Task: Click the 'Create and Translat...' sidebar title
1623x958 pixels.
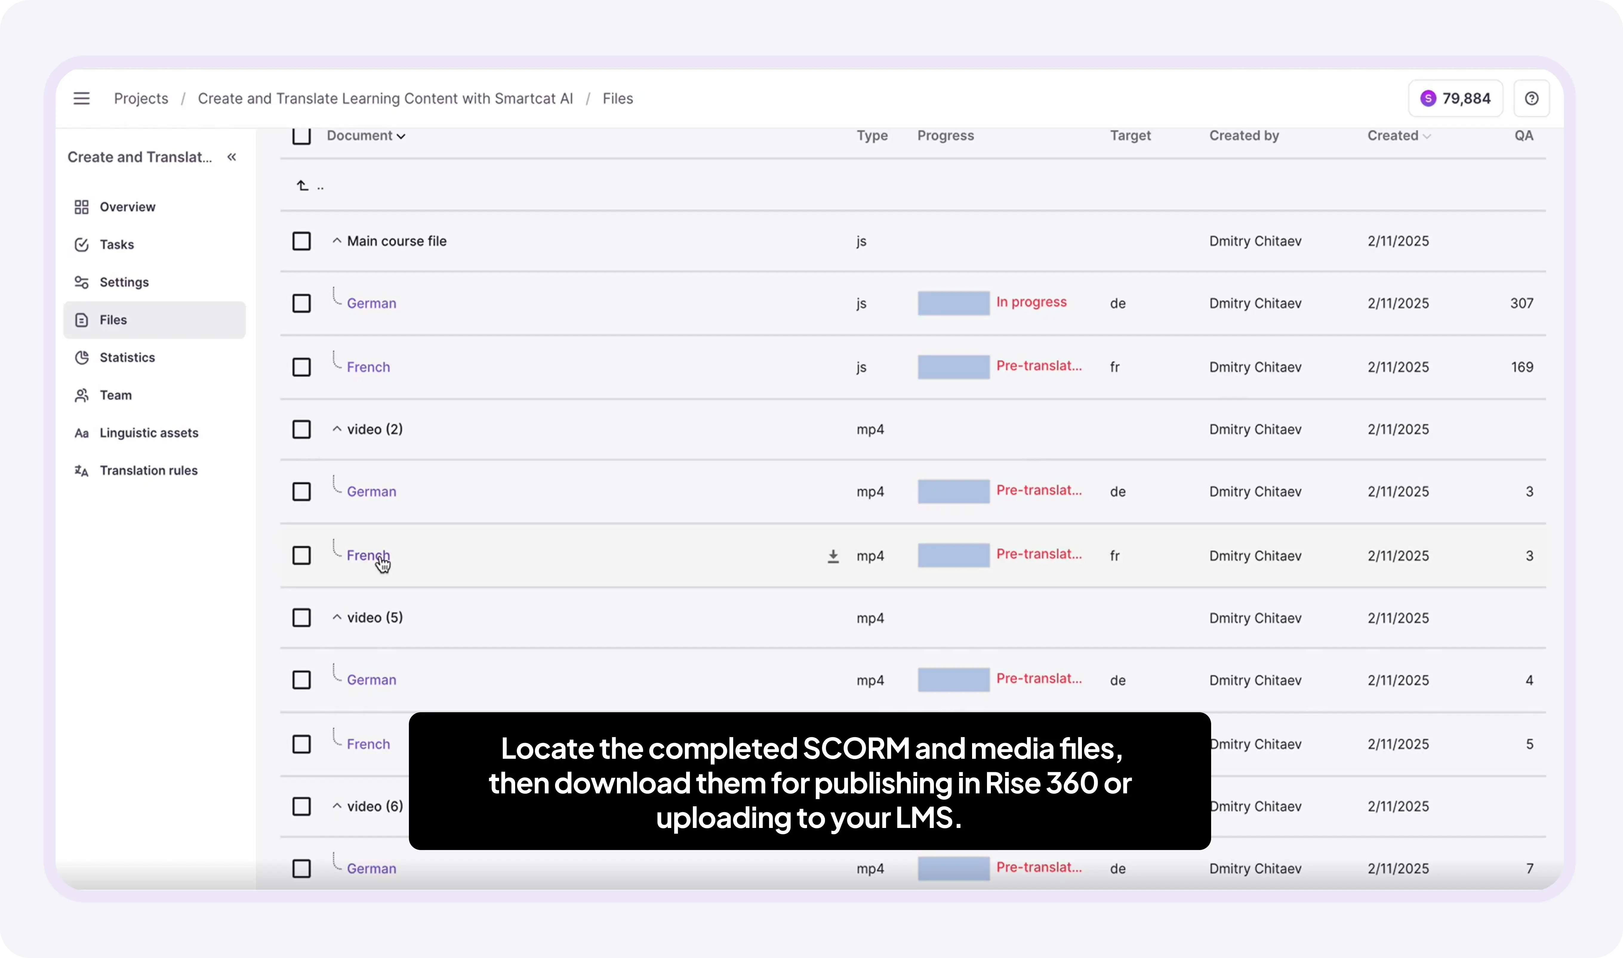Action: (139, 157)
